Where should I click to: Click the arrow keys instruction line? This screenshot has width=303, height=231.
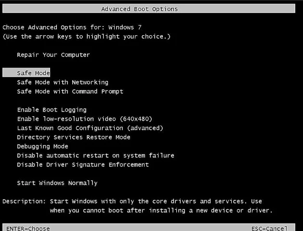tap(86, 37)
